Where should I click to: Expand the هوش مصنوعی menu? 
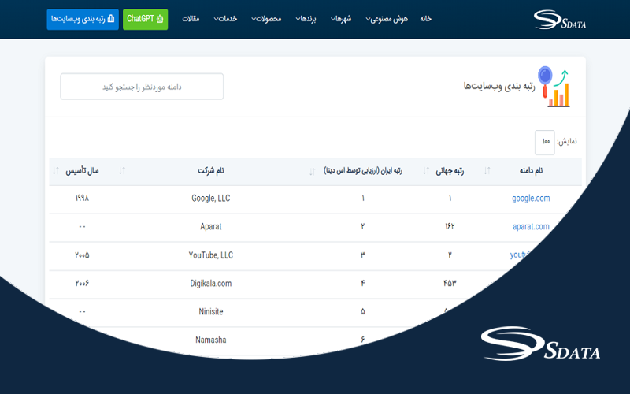click(x=387, y=19)
